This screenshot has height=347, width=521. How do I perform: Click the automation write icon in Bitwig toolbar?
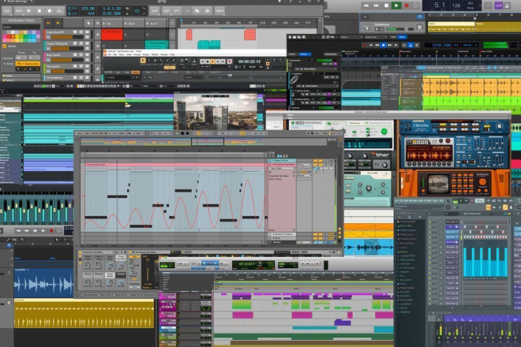[x=60, y=10]
